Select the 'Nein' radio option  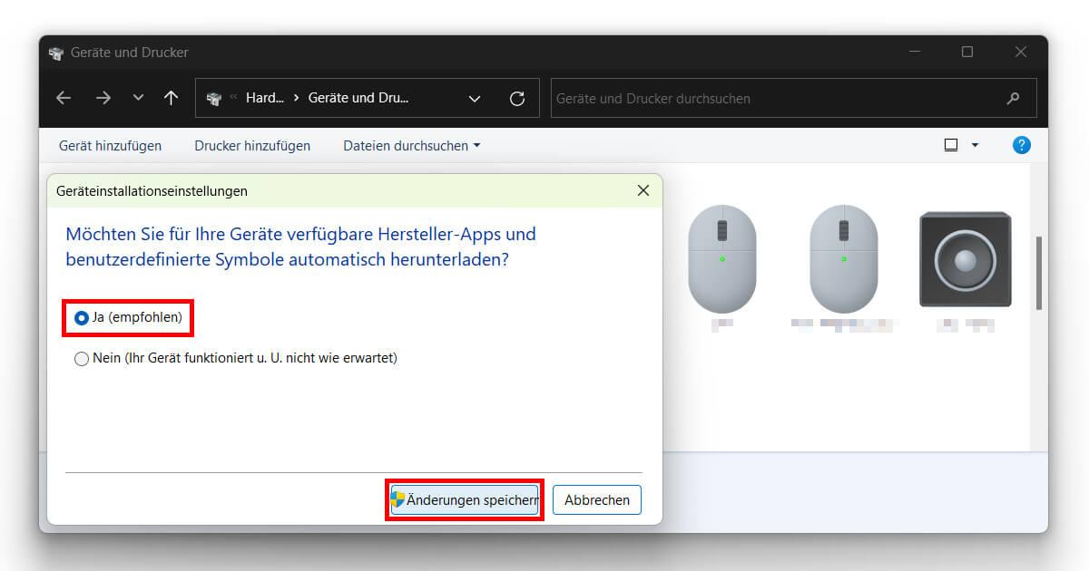[x=80, y=358]
